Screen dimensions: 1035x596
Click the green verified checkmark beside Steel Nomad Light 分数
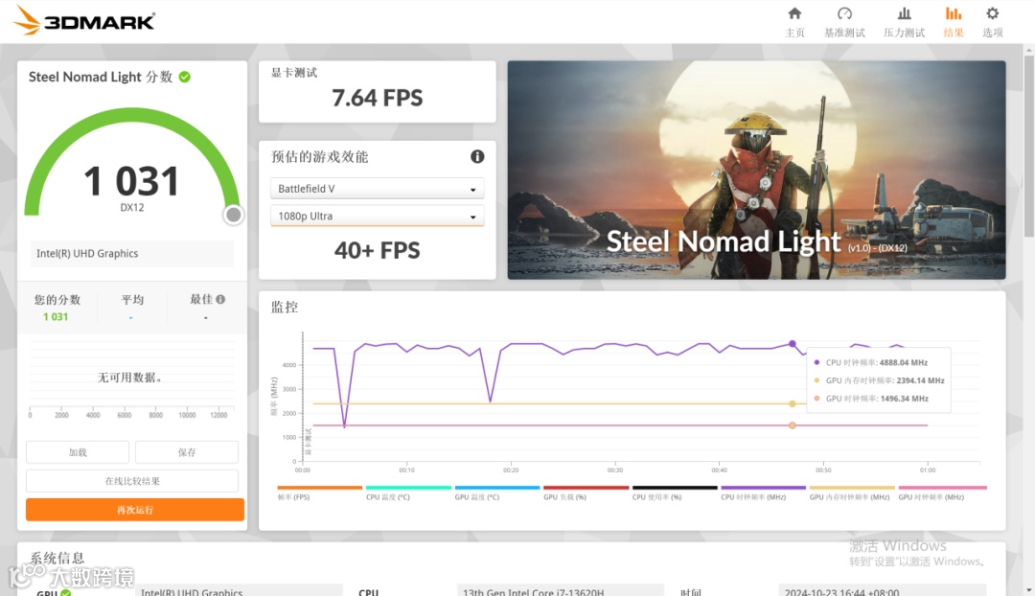tap(185, 78)
